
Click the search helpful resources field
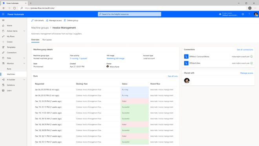point(129,14)
